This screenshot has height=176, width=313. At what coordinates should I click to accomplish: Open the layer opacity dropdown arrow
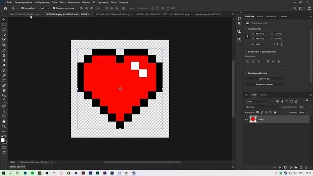click(x=306, y=107)
